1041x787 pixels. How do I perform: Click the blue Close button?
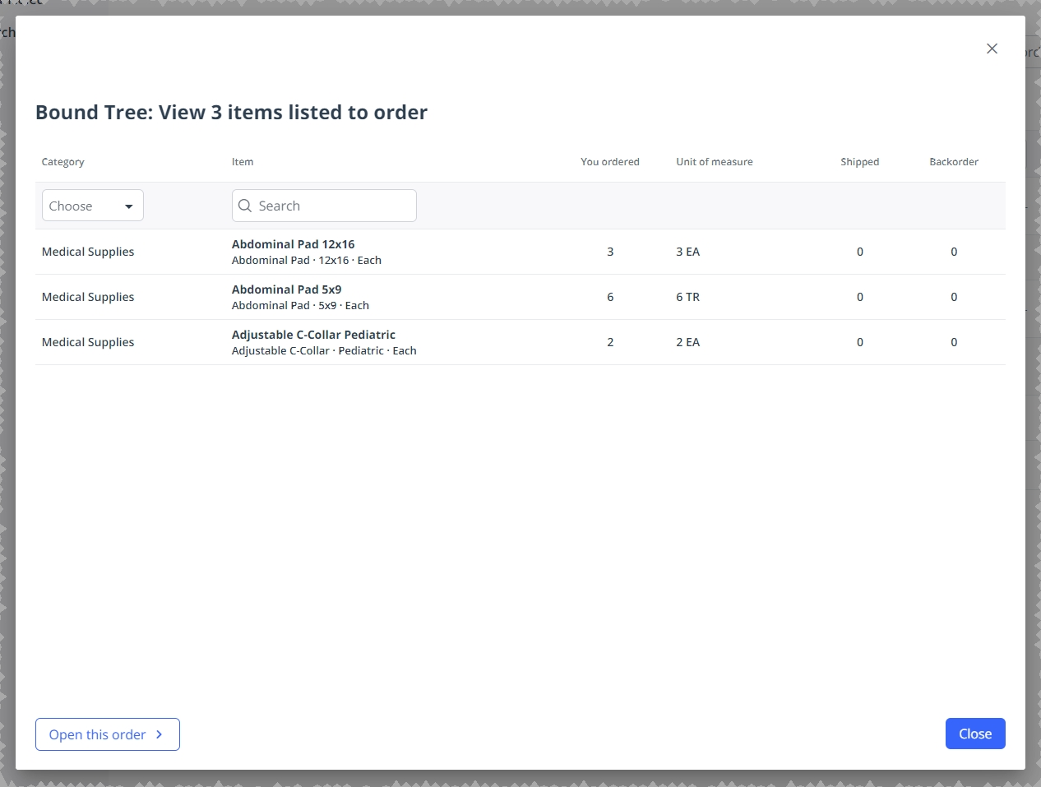975,734
